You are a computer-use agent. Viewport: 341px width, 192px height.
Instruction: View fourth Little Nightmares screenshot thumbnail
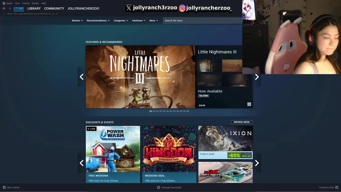click(237, 80)
